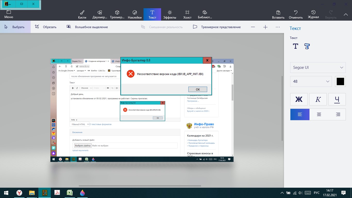
Task: Open the Библиотека трехмерных моделей
Action: [x=205, y=15]
